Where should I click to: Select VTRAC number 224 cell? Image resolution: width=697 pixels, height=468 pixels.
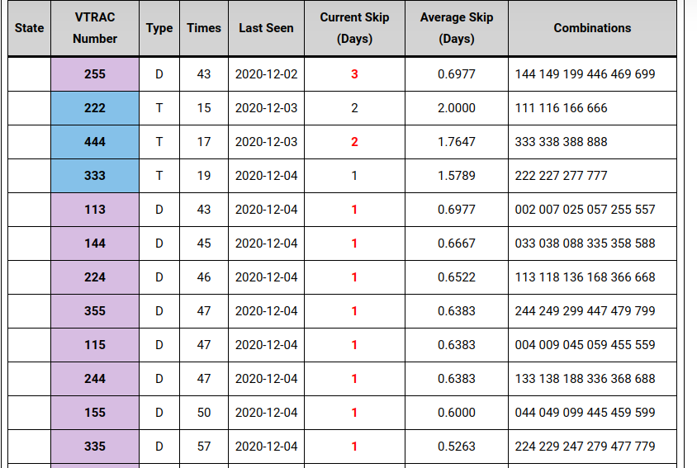(x=95, y=277)
